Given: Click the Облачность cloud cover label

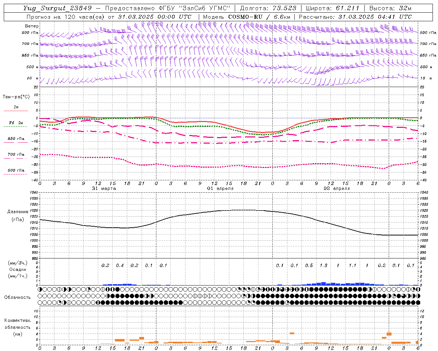Looking at the screenshot, I should coord(17,297).
